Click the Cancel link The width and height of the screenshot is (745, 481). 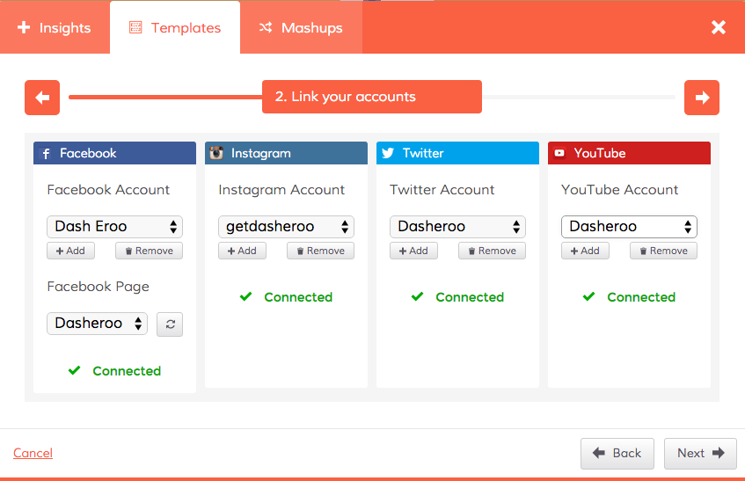click(33, 454)
